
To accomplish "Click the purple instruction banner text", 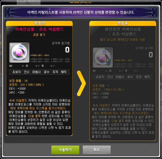I will 81,12.
